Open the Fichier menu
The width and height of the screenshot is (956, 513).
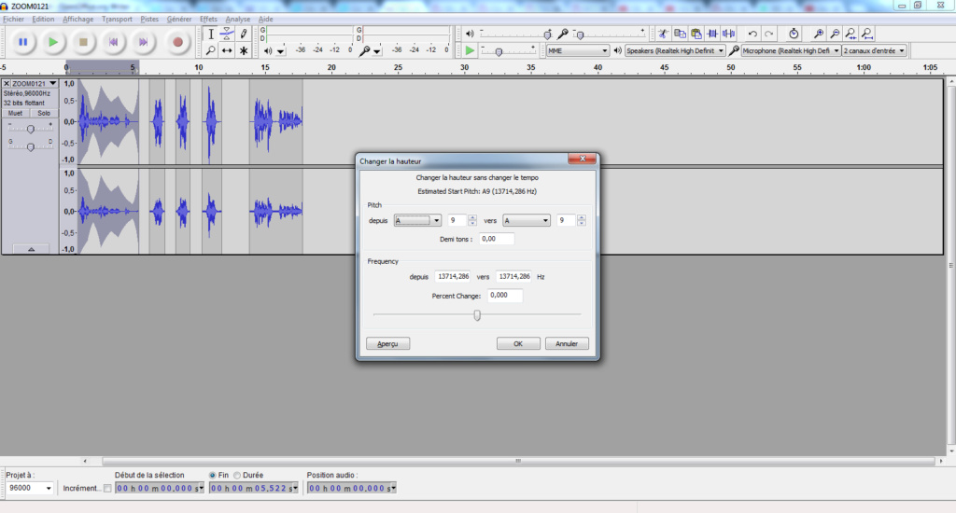[13, 19]
